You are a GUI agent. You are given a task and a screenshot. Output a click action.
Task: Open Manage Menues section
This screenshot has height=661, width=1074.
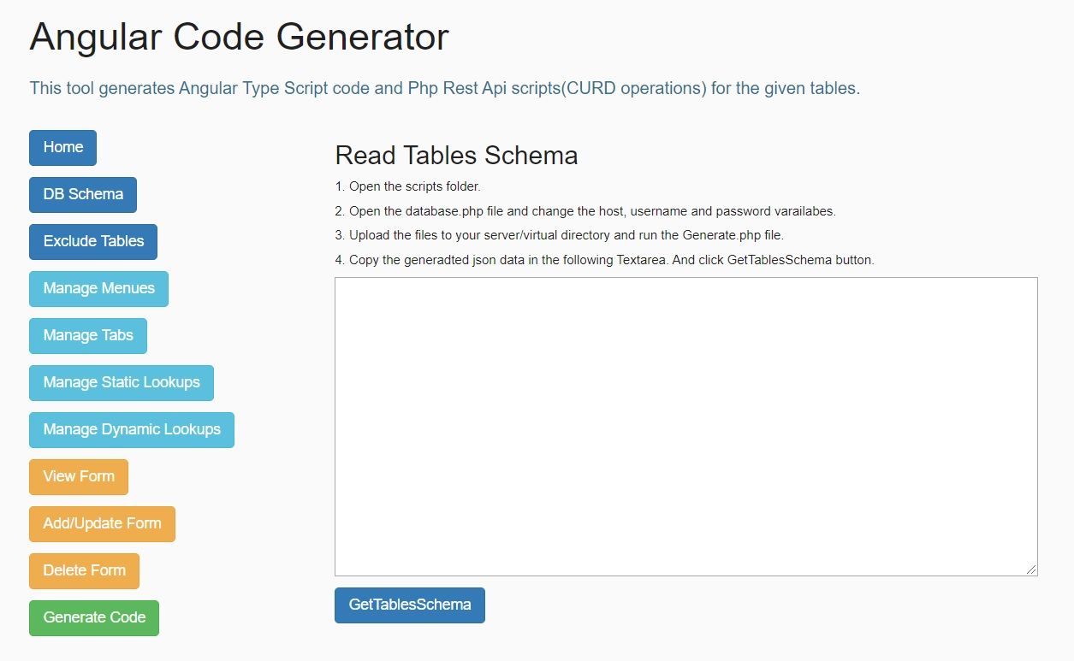[x=98, y=289]
